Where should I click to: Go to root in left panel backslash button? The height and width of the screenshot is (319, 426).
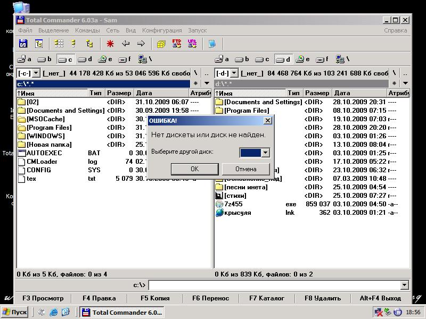tap(195, 73)
